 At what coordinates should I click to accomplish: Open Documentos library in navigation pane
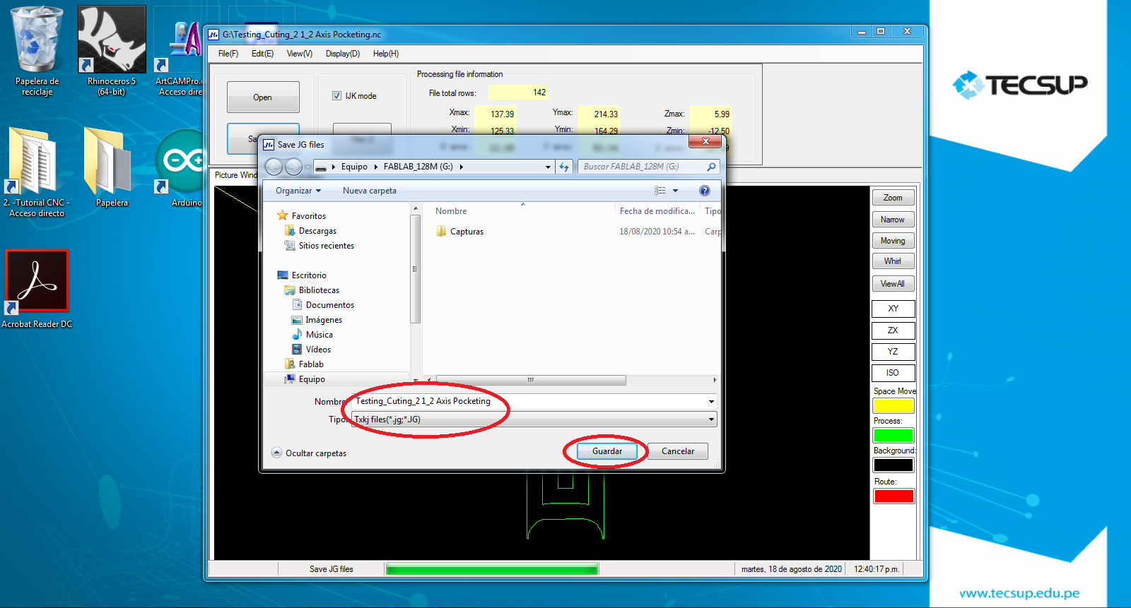[x=329, y=305]
